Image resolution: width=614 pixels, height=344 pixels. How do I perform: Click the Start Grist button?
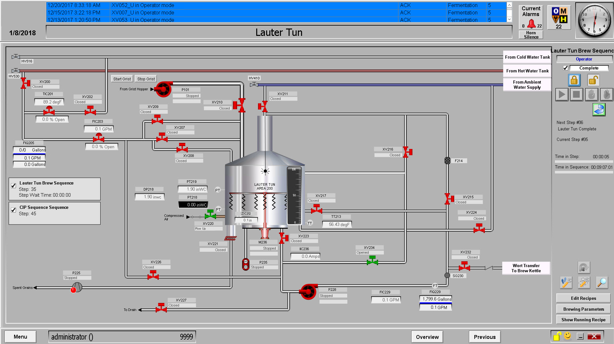click(122, 79)
